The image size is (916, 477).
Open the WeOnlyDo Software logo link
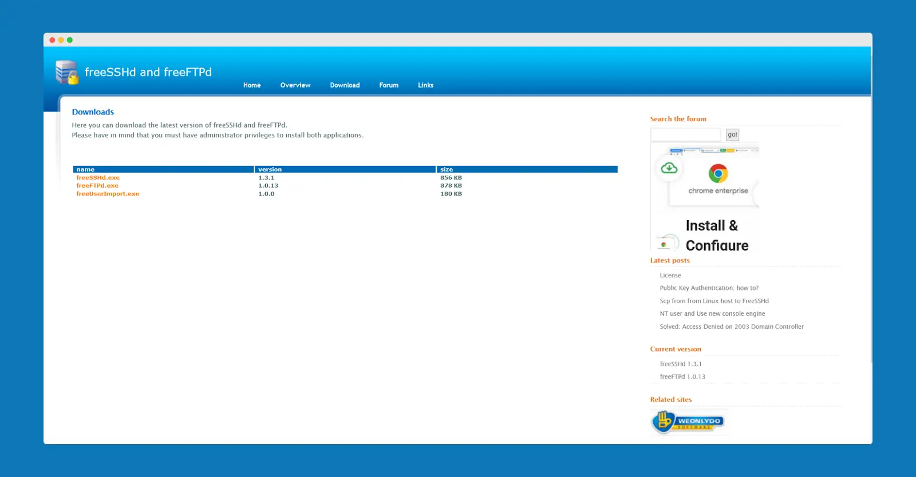click(x=688, y=422)
